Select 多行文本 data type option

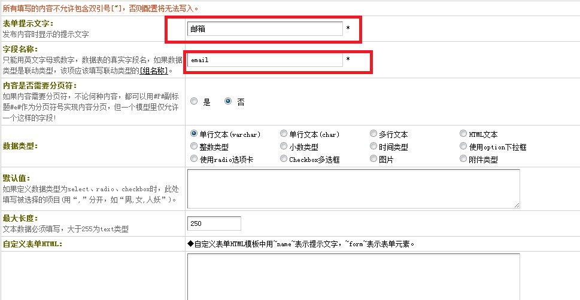pos(373,134)
